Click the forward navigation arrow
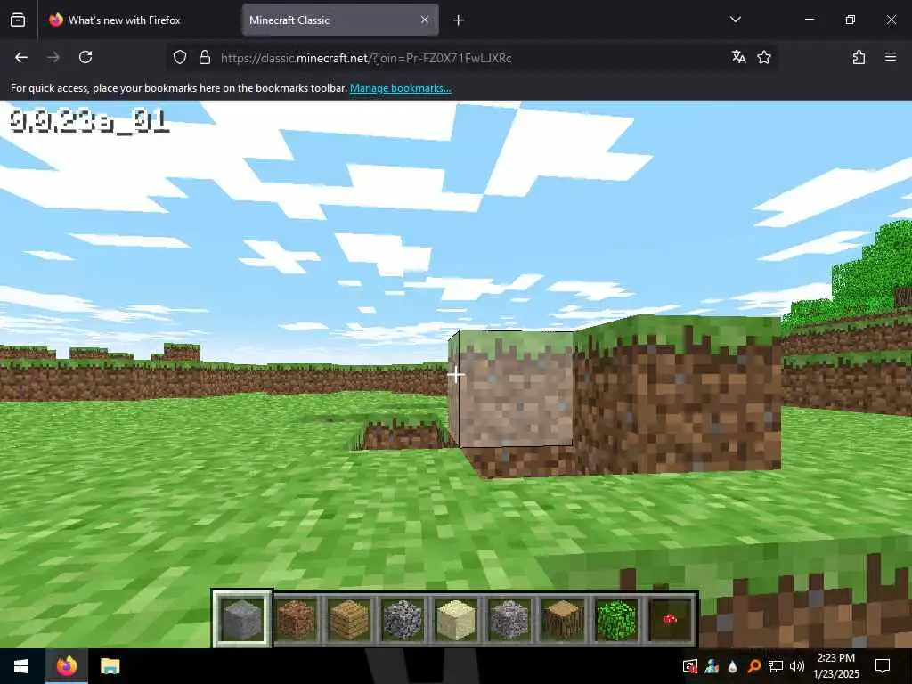Image resolution: width=912 pixels, height=684 pixels. pos(53,57)
